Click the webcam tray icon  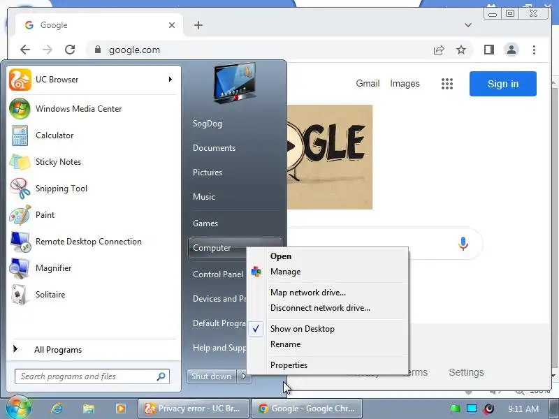click(x=488, y=409)
